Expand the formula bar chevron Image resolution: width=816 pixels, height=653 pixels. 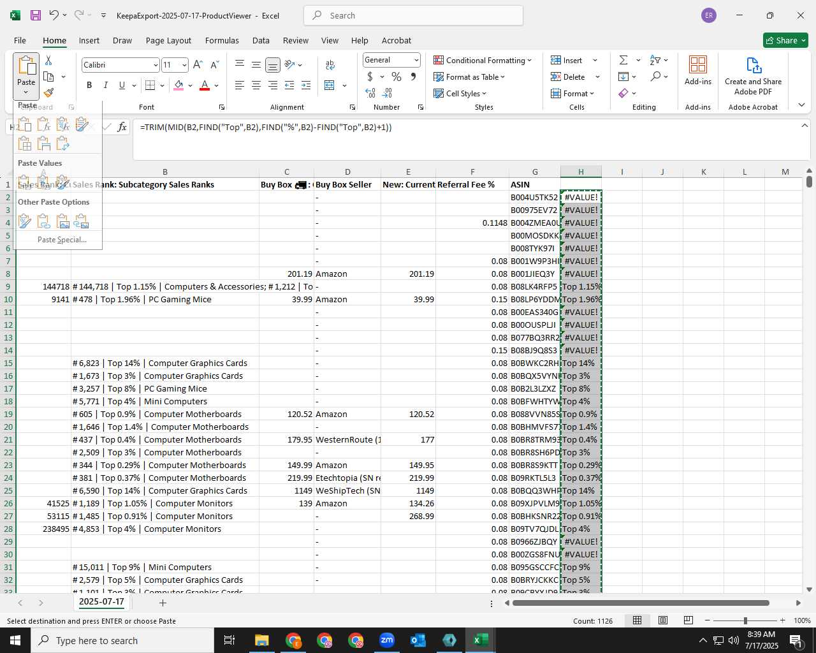(805, 126)
